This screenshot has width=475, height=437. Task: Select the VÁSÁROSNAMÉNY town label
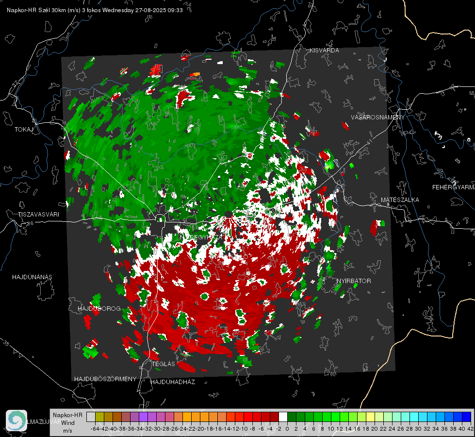378,118
